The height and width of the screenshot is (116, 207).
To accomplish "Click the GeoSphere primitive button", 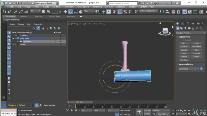I will click(197, 46).
